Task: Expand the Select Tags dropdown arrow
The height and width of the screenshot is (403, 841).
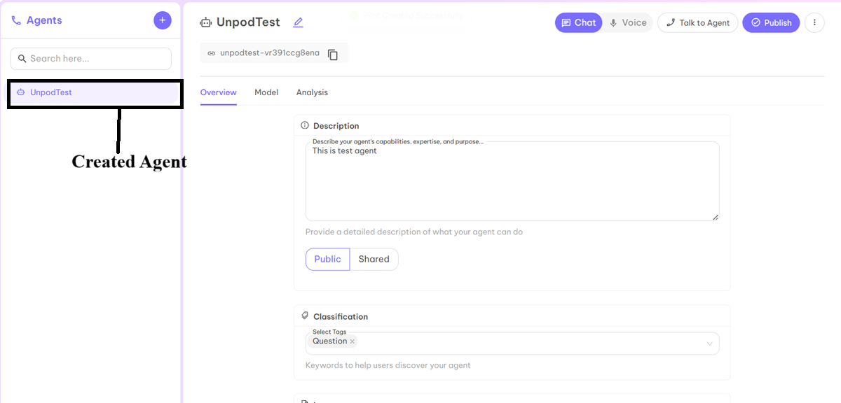Action: 709,344
